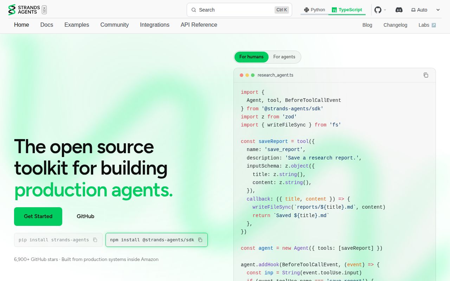The width and height of the screenshot is (450, 281).
Task: Click the red window dot in code card
Action: (242, 75)
